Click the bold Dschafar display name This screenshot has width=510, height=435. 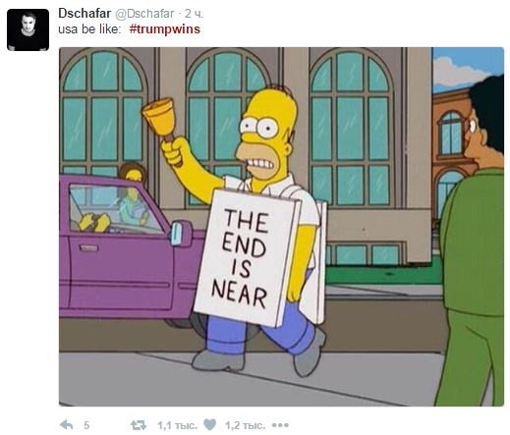pos(85,14)
